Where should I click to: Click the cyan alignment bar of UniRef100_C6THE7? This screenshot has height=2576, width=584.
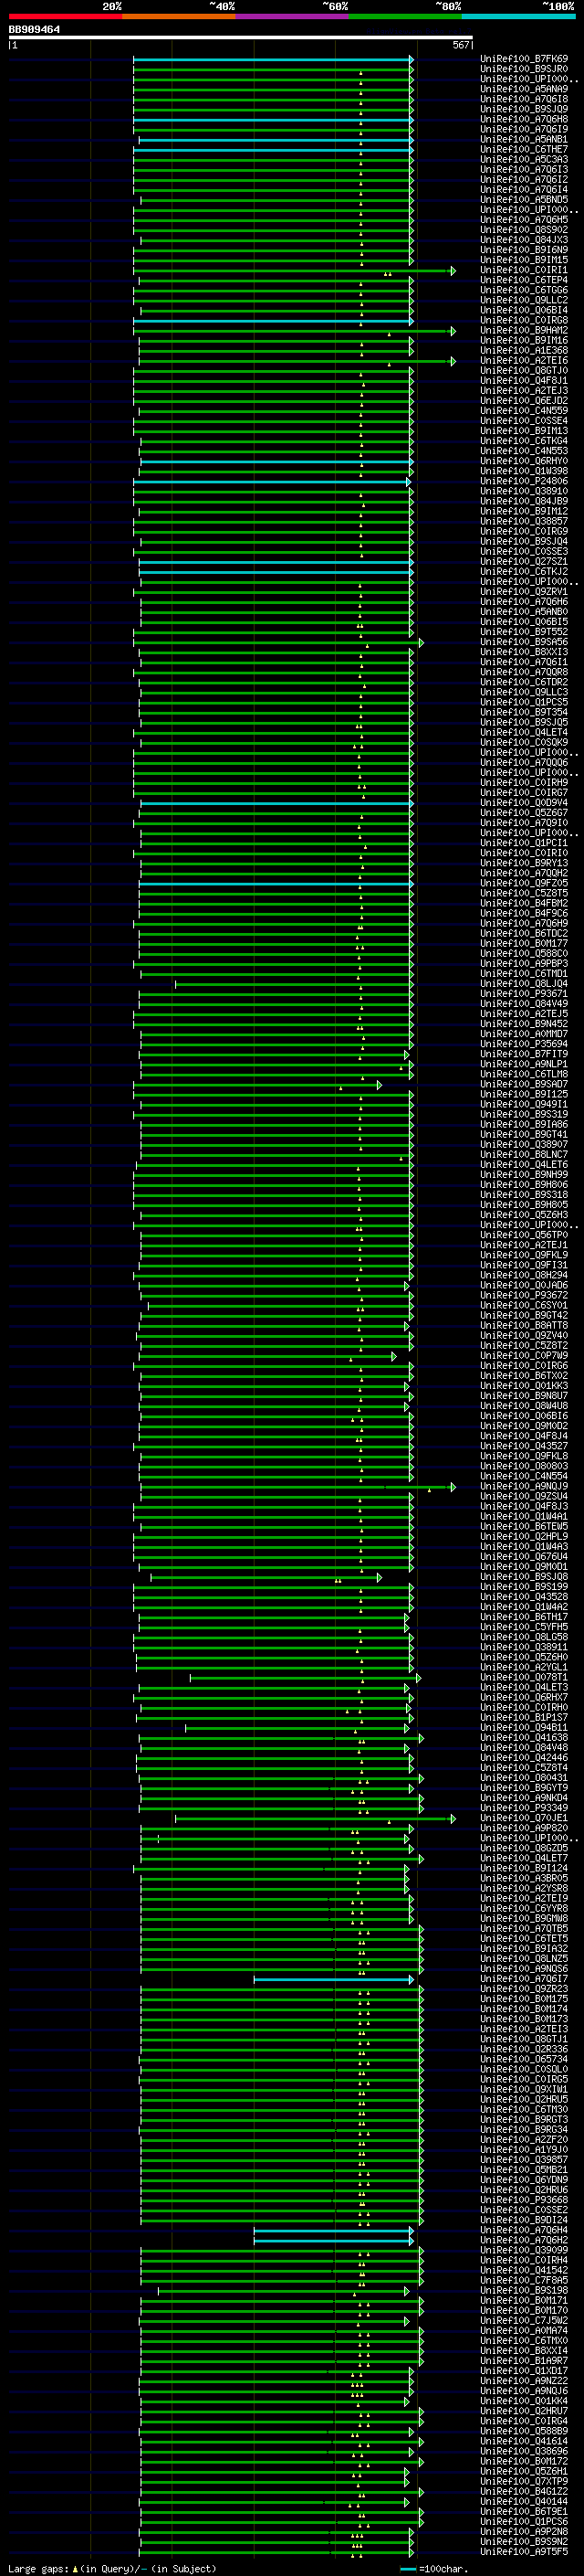[x=276, y=150]
